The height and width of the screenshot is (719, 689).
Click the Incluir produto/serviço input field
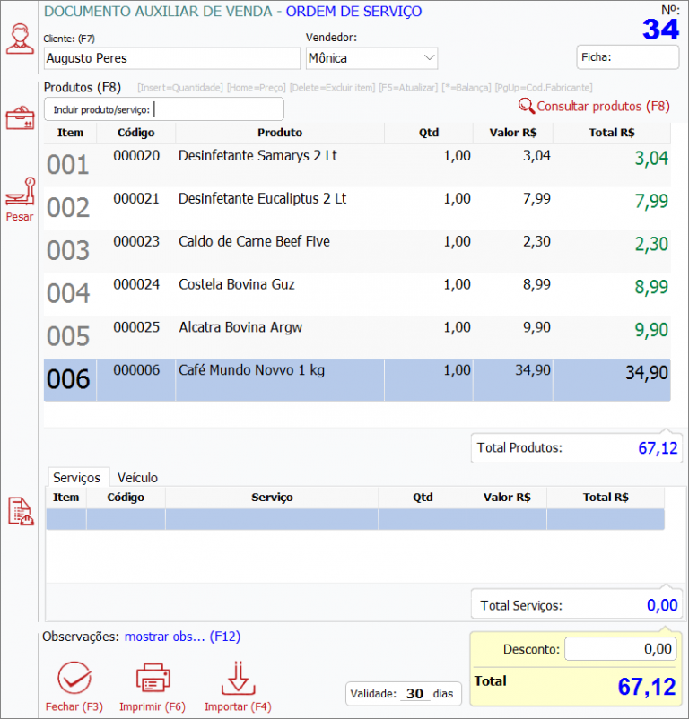(217, 109)
